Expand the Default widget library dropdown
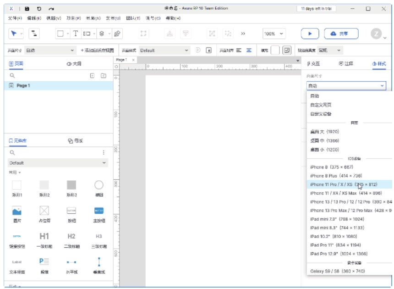 pyautogui.click(x=58, y=163)
